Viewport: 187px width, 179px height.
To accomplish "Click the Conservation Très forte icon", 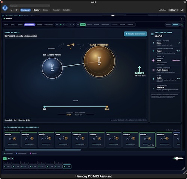I will click(x=153, y=88).
